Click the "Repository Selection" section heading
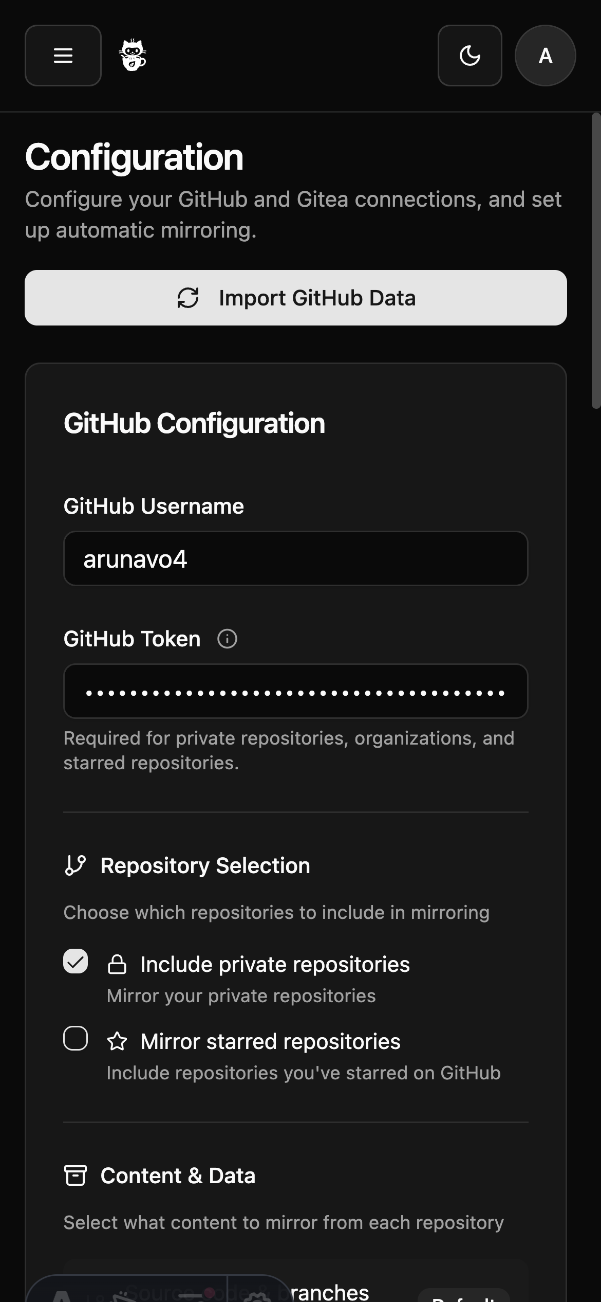 tap(205, 865)
